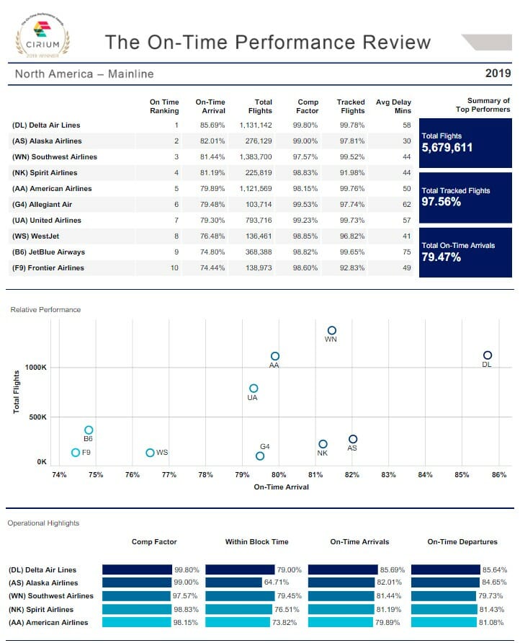Select the NK scatter point marker
This screenshot has width=520, height=643.
click(x=323, y=444)
